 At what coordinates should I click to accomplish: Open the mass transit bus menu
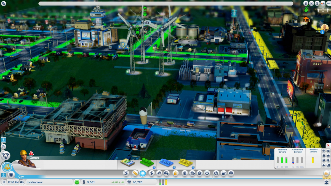[x=223, y=173]
